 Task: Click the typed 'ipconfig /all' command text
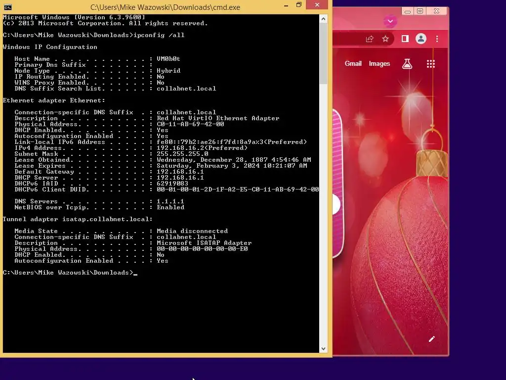pyautogui.click(x=159, y=35)
